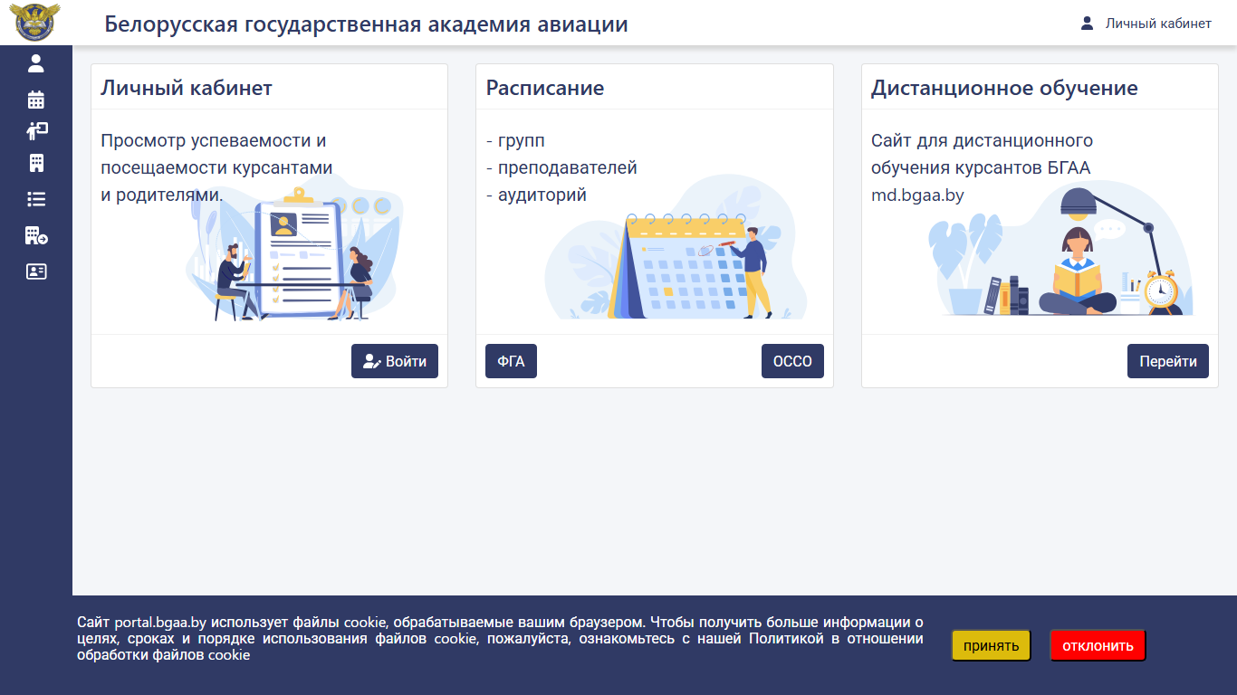Viewport: 1237px width, 695px height.
Task: Reject cookies with отклонить button
Action: (x=1098, y=645)
